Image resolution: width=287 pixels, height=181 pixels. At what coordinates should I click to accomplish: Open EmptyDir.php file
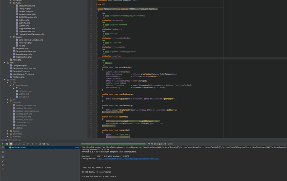point(23,9)
